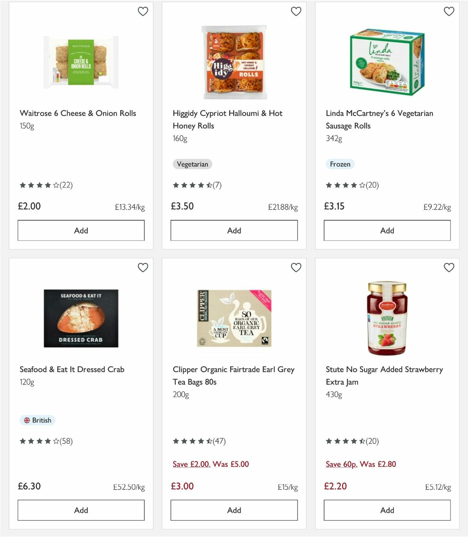Open the Save 60p offer on Stute jam

point(341,464)
